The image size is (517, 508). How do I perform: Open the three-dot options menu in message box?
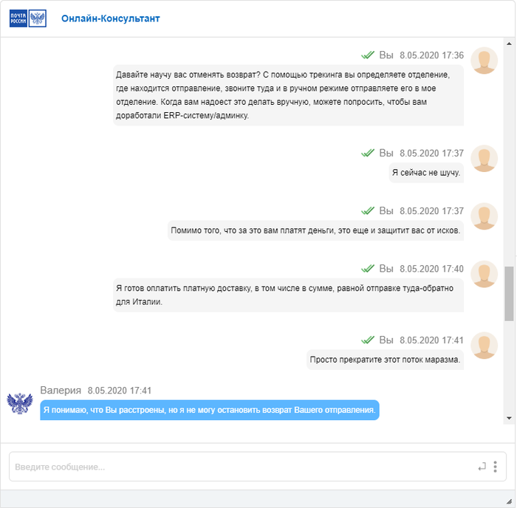point(495,467)
